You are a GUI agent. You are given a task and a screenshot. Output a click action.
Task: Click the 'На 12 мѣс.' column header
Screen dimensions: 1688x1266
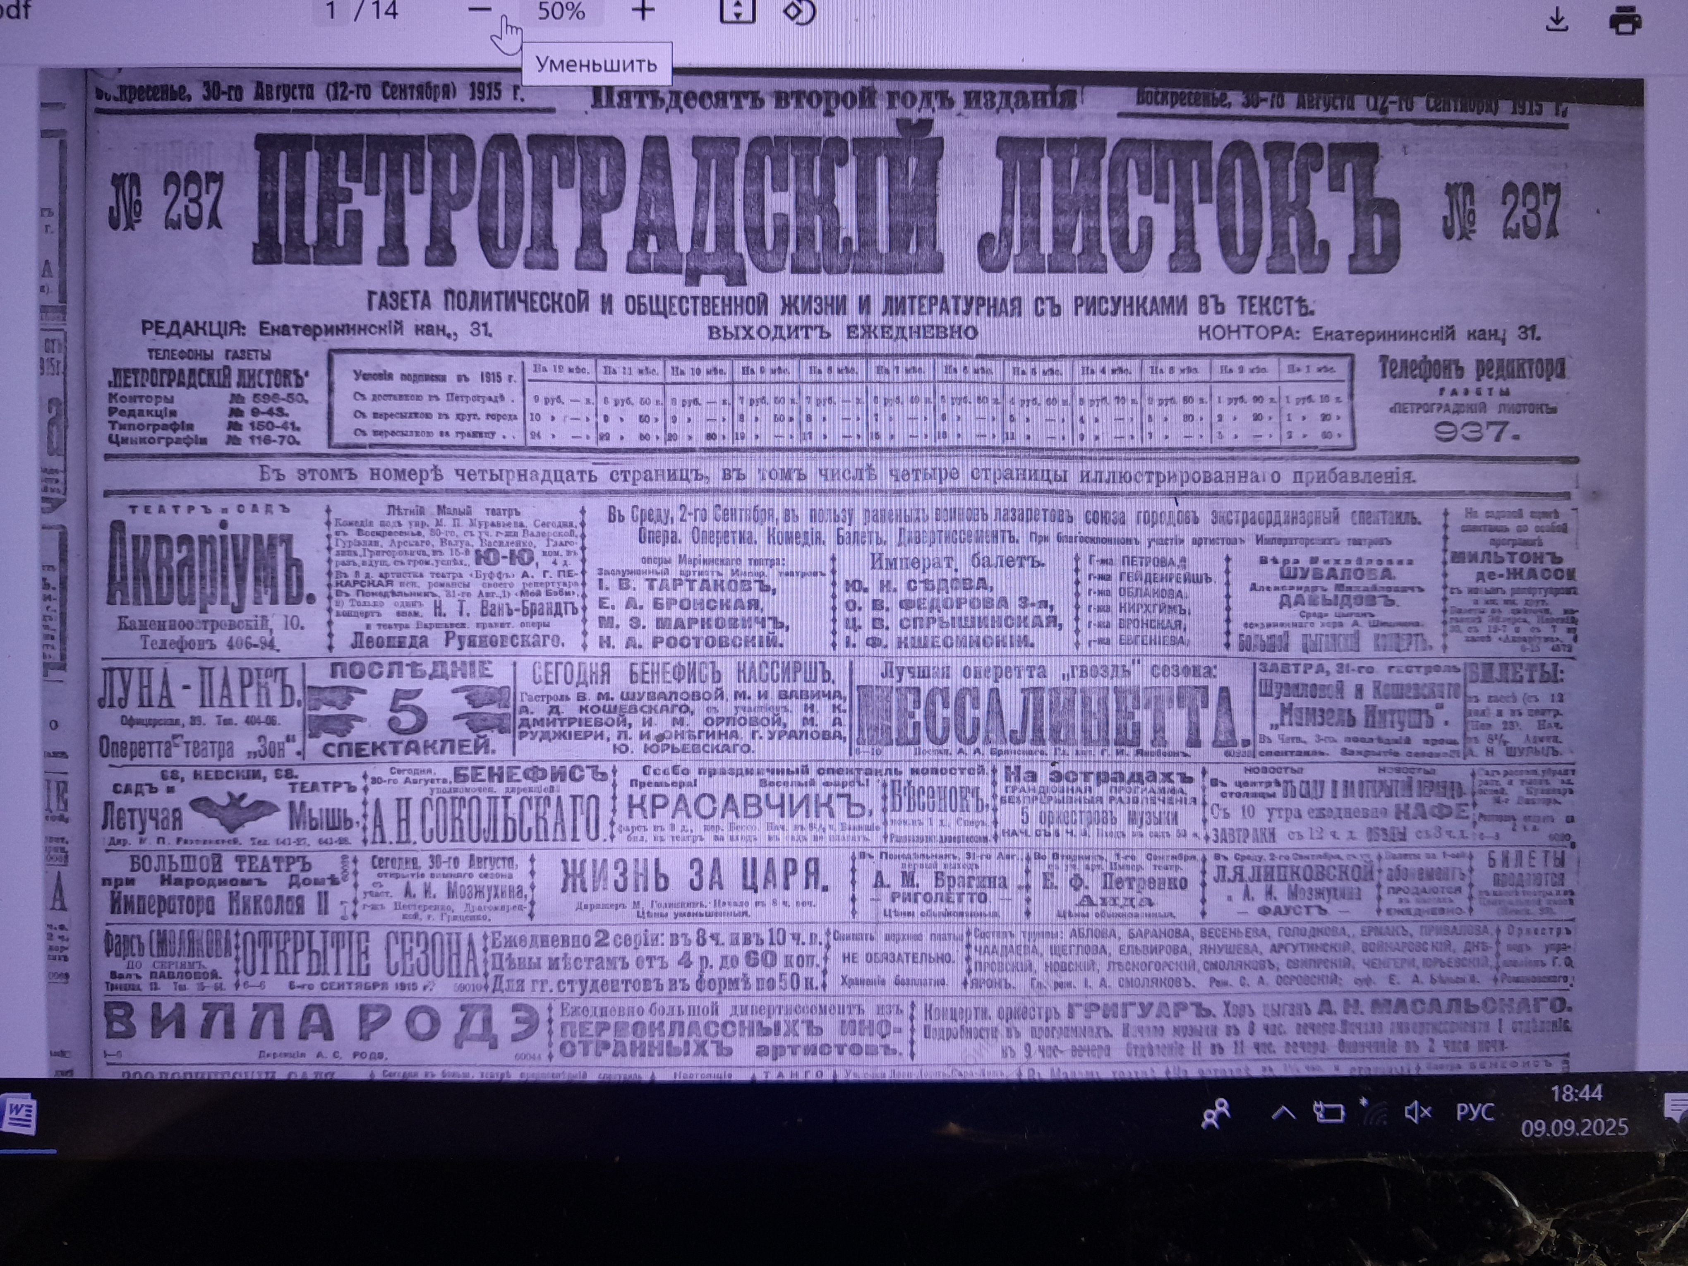[x=562, y=369]
